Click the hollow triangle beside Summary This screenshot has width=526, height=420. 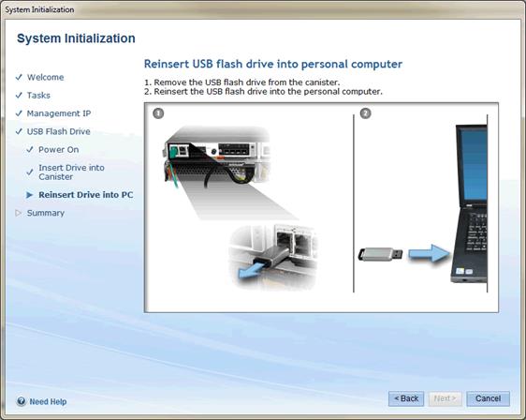[19, 213]
